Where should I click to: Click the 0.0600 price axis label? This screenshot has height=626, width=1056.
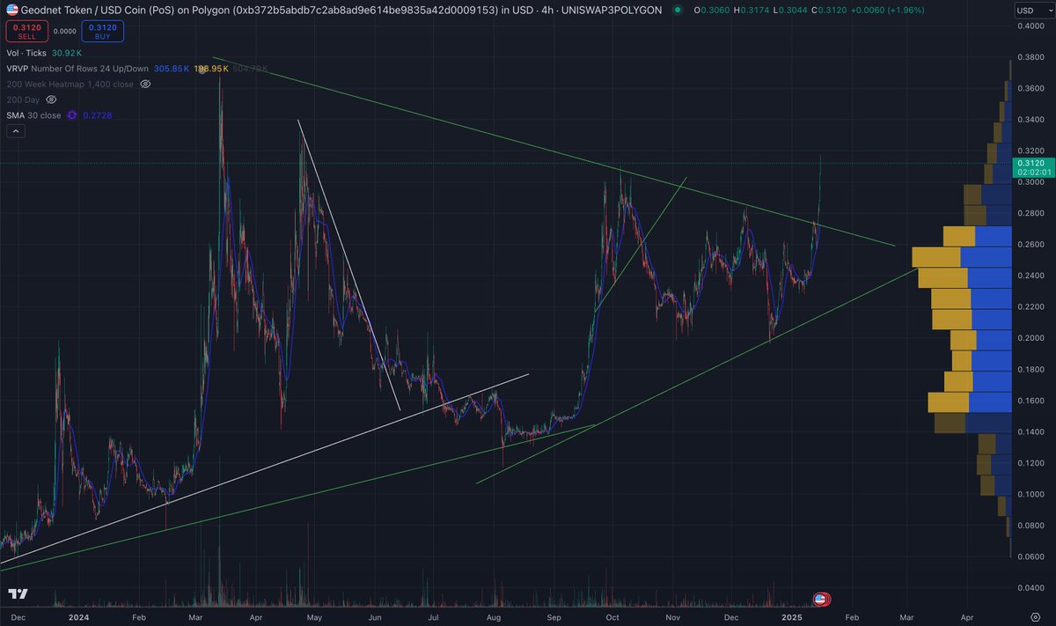(x=1030, y=556)
